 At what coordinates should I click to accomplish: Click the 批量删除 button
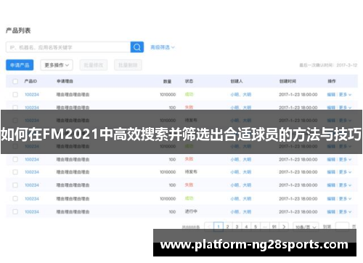(128, 65)
